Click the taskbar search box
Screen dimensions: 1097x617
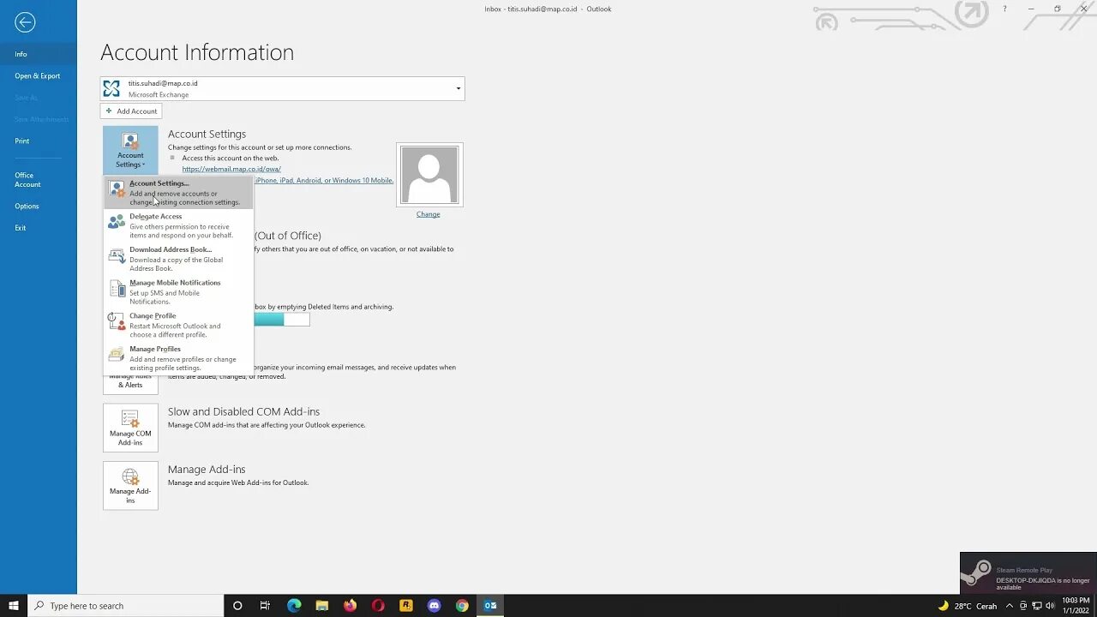[126, 606]
